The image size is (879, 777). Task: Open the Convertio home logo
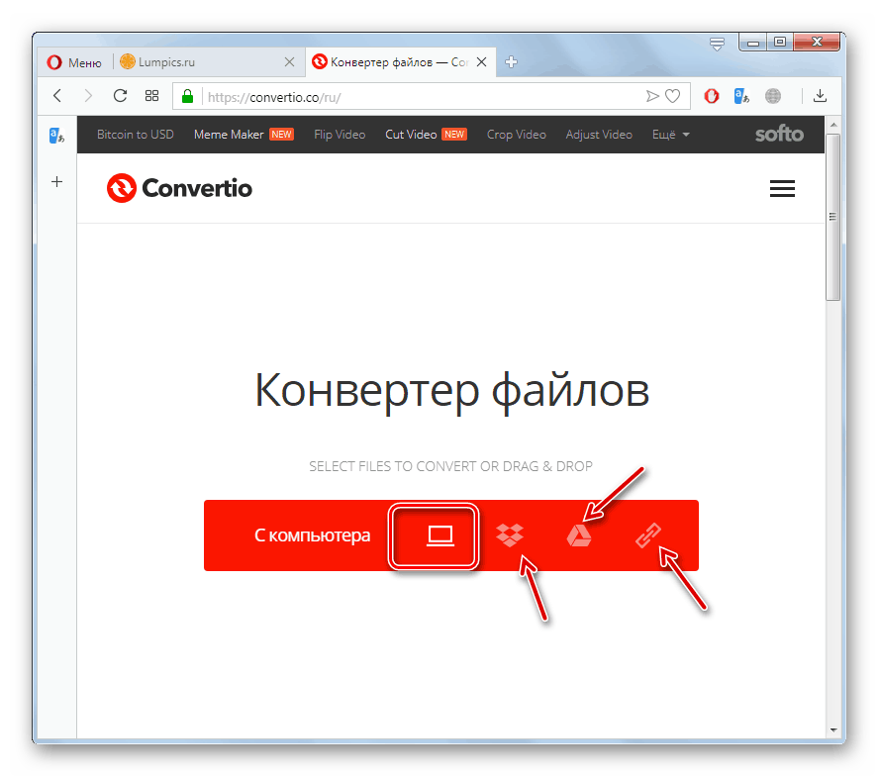coord(179,188)
